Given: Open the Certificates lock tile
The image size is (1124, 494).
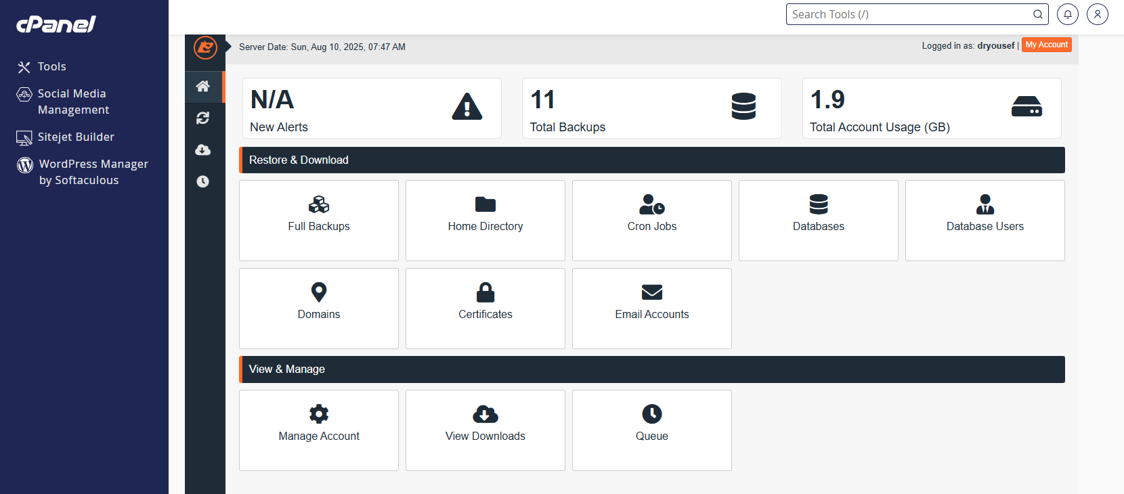Looking at the screenshot, I should [x=485, y=308].
